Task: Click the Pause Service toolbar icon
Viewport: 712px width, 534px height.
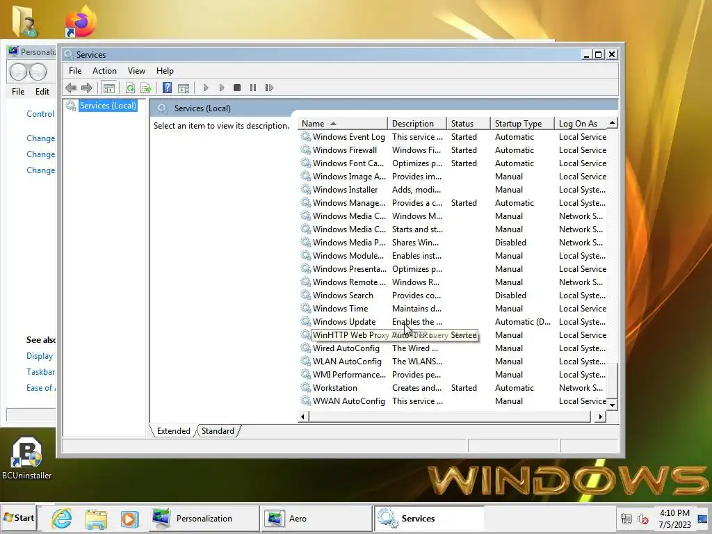Action: (253, 88)
